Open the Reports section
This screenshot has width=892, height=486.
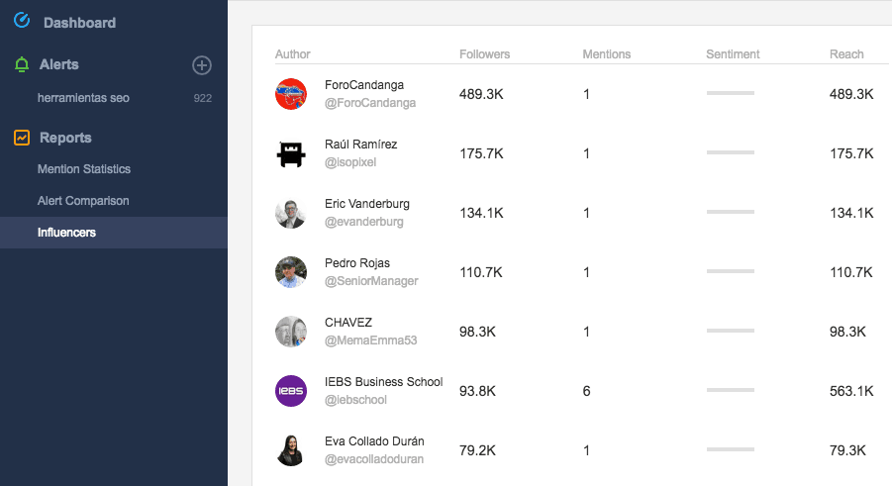pos(65,138)
